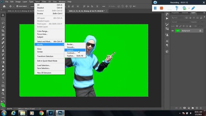Choose Contract... from Modify submenu
The height and width of the screenshot is (116, 206).
(75, 53)
